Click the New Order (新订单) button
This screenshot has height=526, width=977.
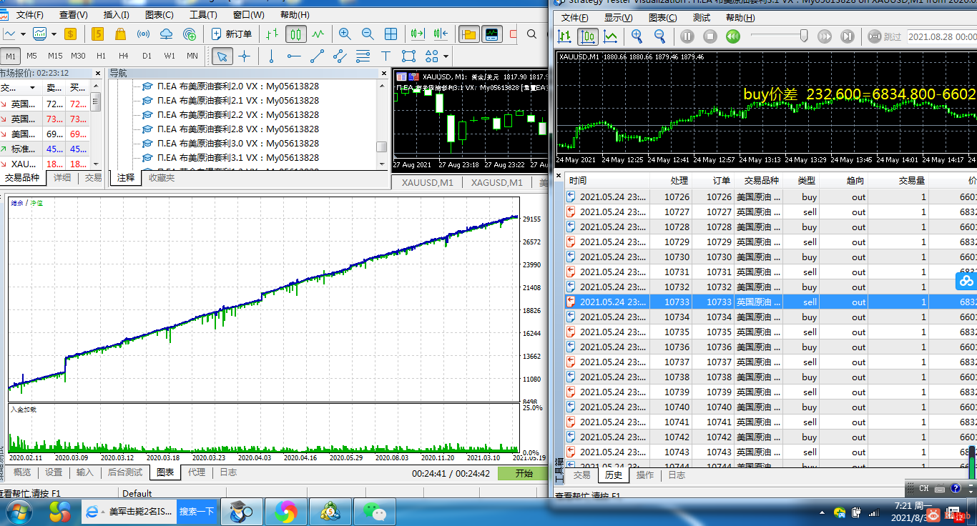[x=232, y=34]
